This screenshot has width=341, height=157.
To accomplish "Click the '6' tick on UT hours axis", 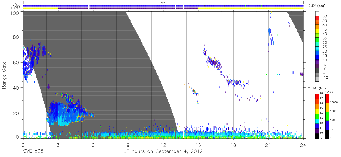I will click(93, 145).
